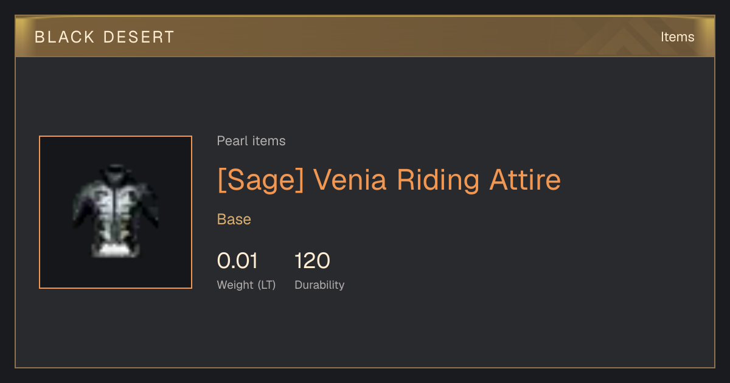730x383 pixels.
Task: Click the 0.01 weight value
Action: pos(237,261)
